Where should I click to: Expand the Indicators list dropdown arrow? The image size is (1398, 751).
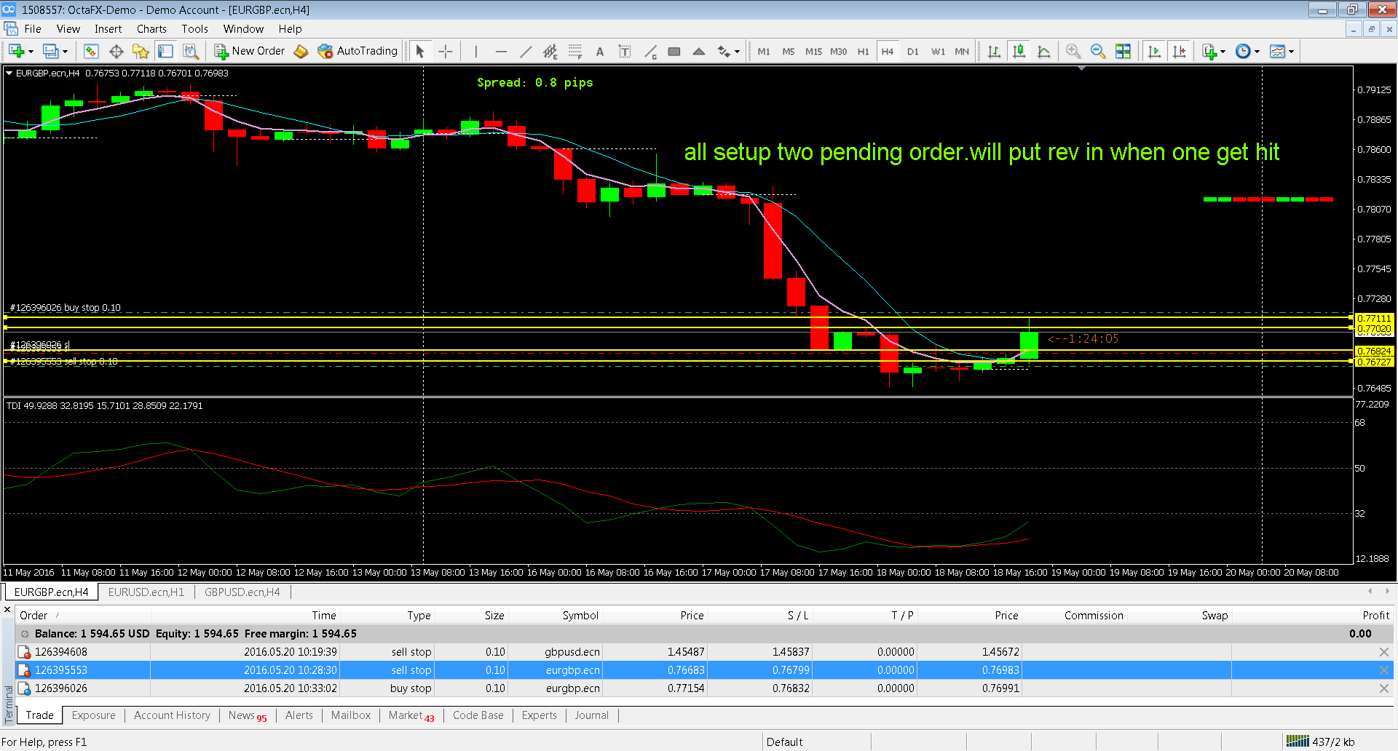(1223, 52)
